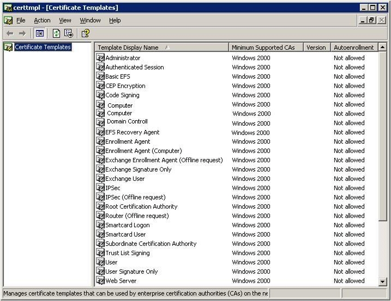Sort by Version column header

[317, 48]
